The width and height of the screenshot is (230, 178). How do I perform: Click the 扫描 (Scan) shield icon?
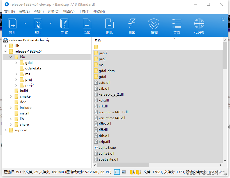(154, 24)
